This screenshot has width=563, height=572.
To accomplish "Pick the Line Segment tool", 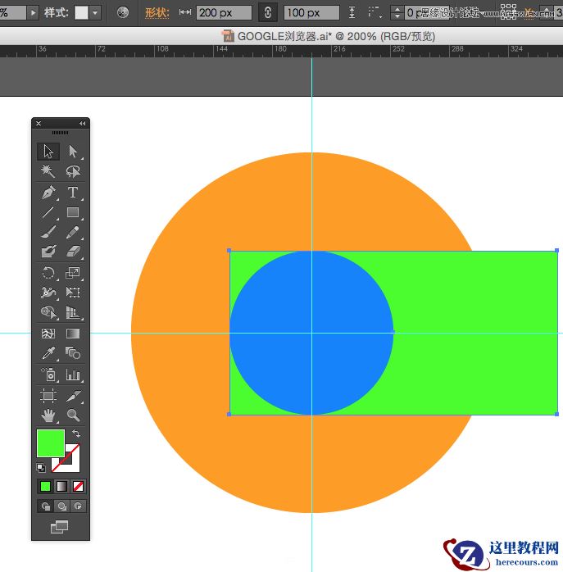I will pos(48,212).
